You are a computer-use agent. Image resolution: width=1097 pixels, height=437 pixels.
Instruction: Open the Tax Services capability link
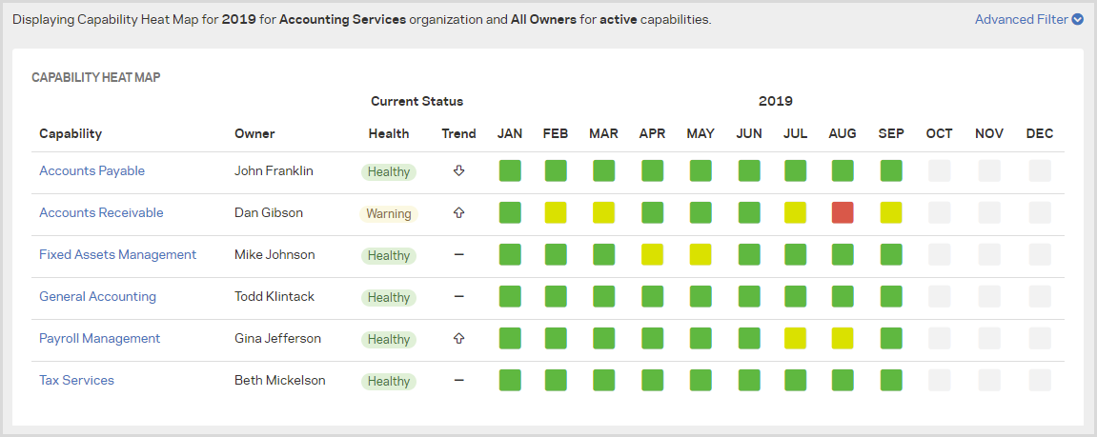[76, 381]
